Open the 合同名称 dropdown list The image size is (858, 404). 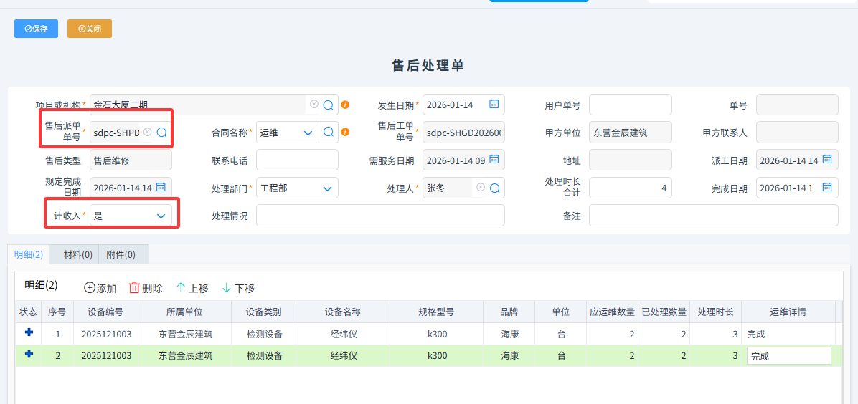pos(308,133)
